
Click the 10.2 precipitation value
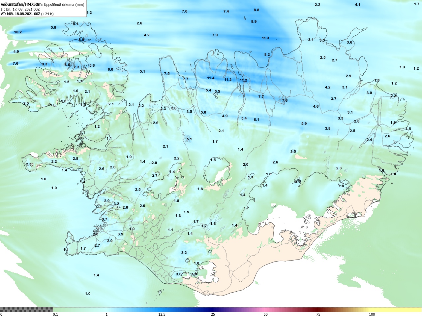tap(18, 32)
